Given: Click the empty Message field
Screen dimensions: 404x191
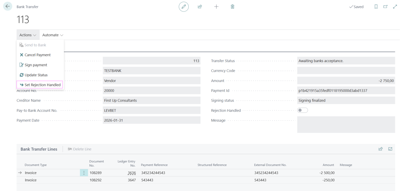Looking at the screenshot, I should tap(346, 124).
